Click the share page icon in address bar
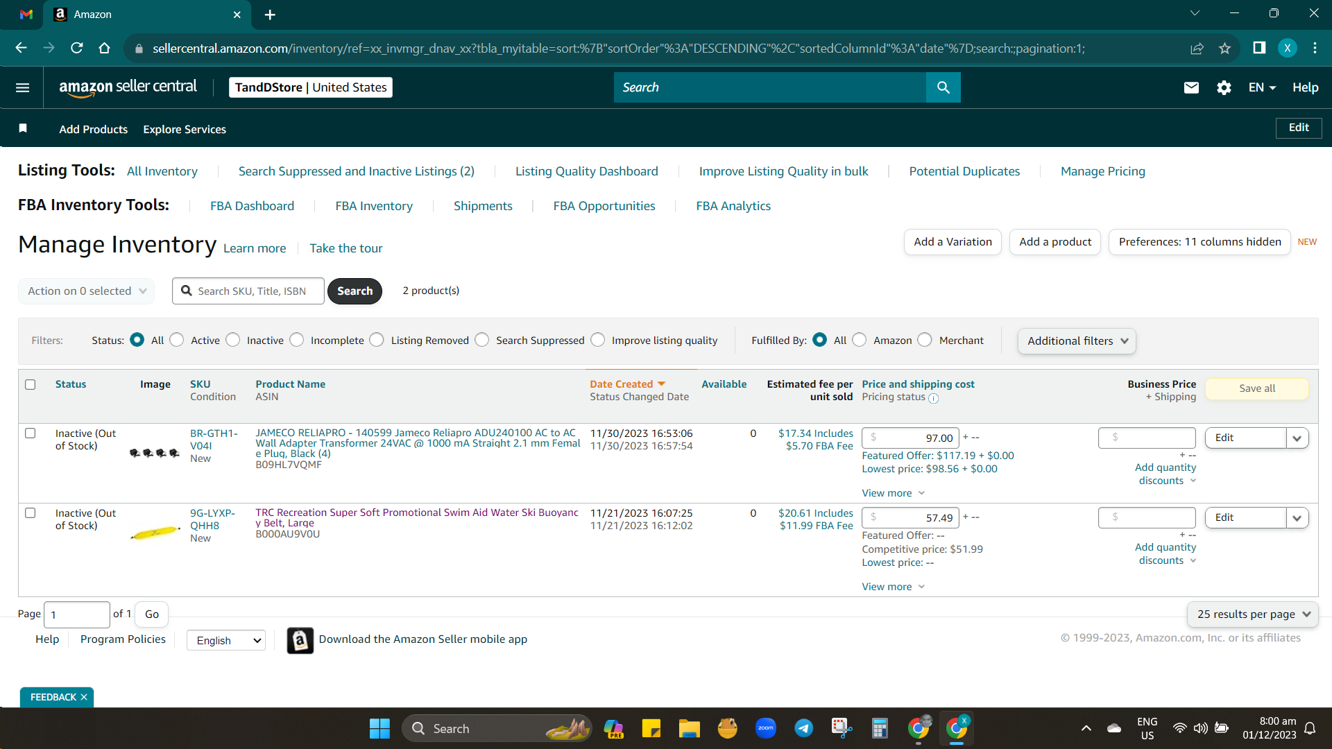The height and width of the screenshot is (749, 1332). pyautogui.click(x=1197, y=48)
